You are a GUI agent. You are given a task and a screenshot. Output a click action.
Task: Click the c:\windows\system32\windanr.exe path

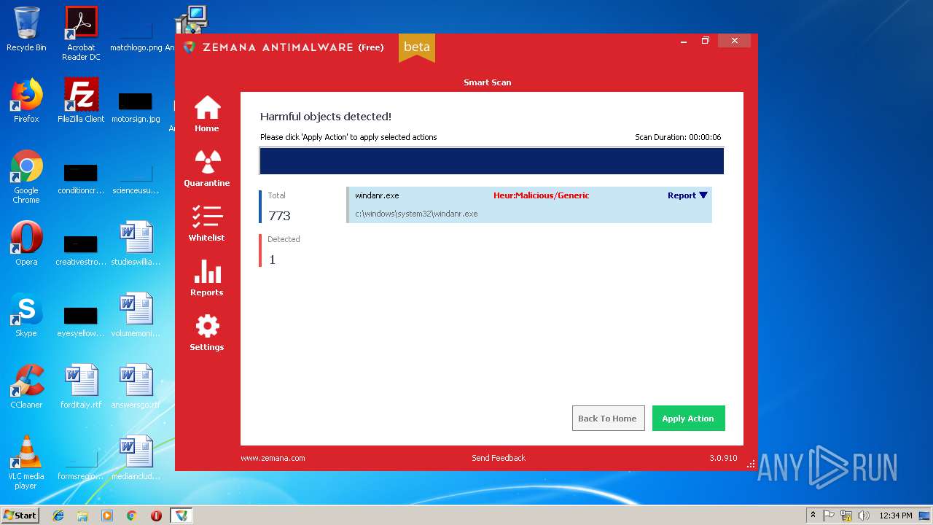click(416, 214)
